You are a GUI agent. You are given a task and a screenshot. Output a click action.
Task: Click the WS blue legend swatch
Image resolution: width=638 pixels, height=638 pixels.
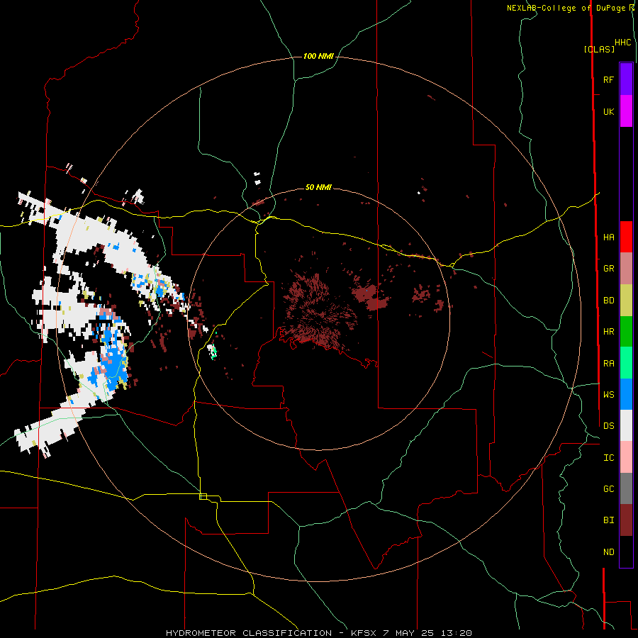[626, 394]
